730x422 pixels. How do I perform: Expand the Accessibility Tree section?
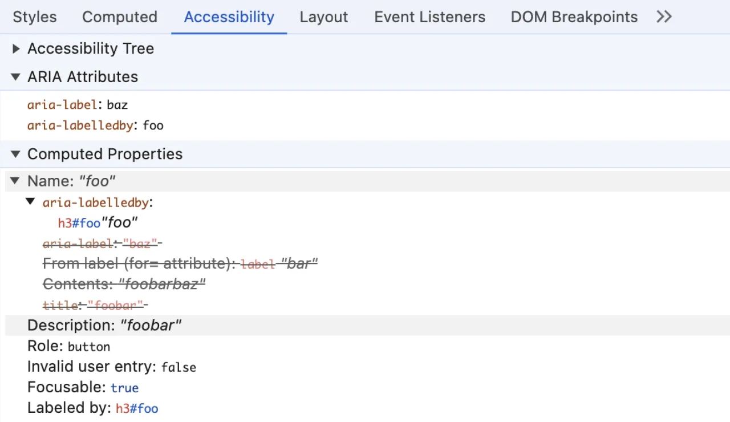coord(15,48)
